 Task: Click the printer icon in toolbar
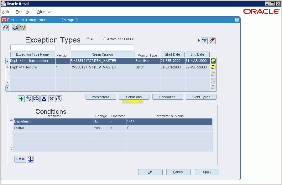pos(15,27)
